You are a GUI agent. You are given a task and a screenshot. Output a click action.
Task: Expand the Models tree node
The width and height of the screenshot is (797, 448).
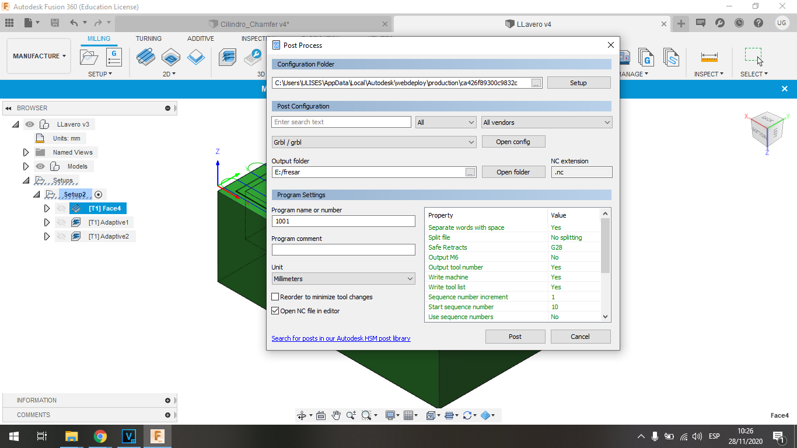click(26, 166)
